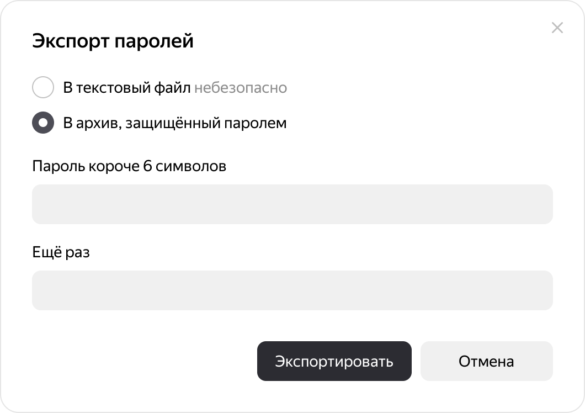Select 'В архив, защищённый паролем' radio button
The height and width of the screenshot is (413, 585).
43,123
